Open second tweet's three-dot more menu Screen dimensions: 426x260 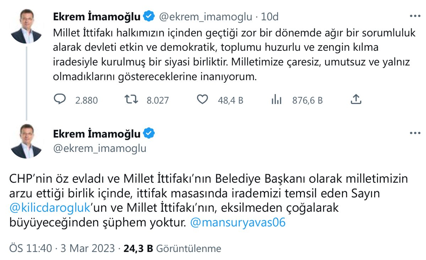pos(415,133)
